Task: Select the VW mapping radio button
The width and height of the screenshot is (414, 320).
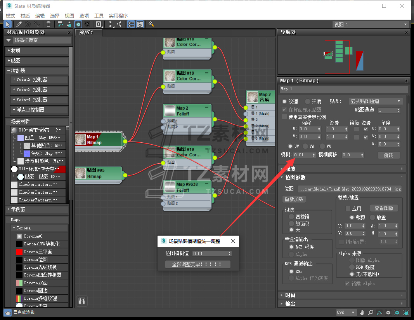Action: coord(305,146)
